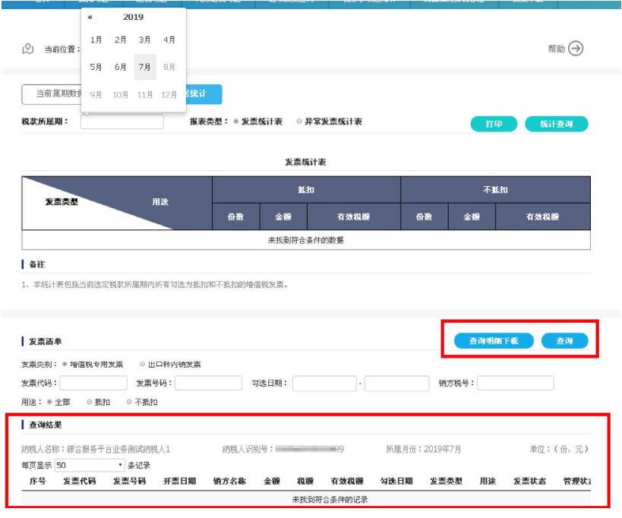Select 5月 in the month picker

coord(96,67)
